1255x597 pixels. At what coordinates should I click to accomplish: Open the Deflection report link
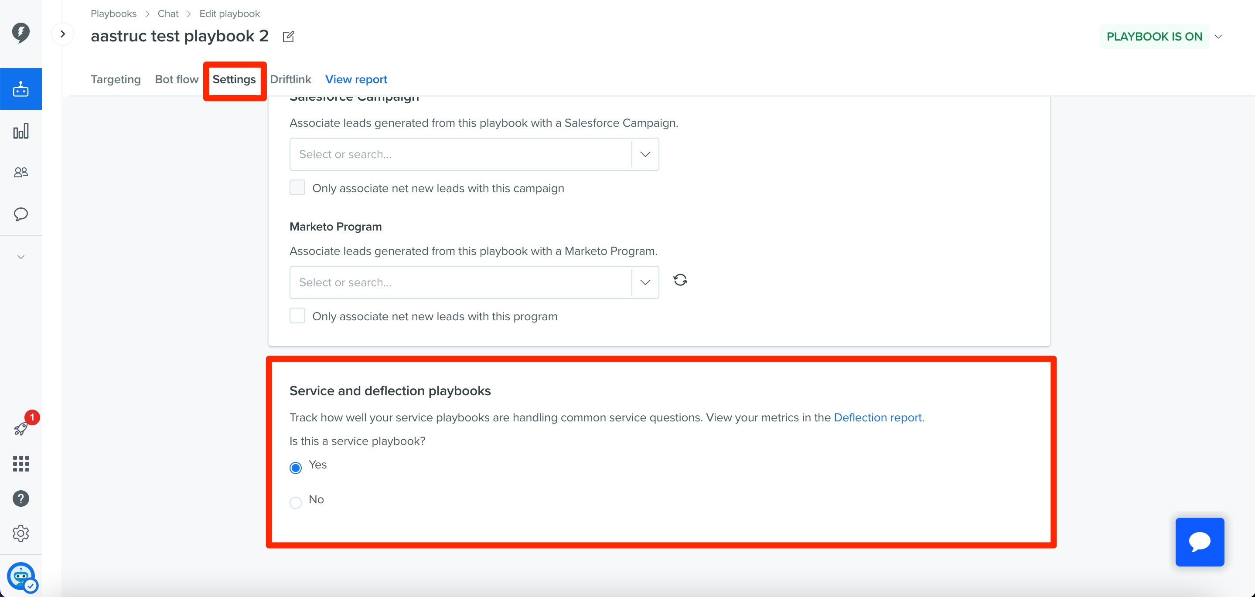(877, 417)
